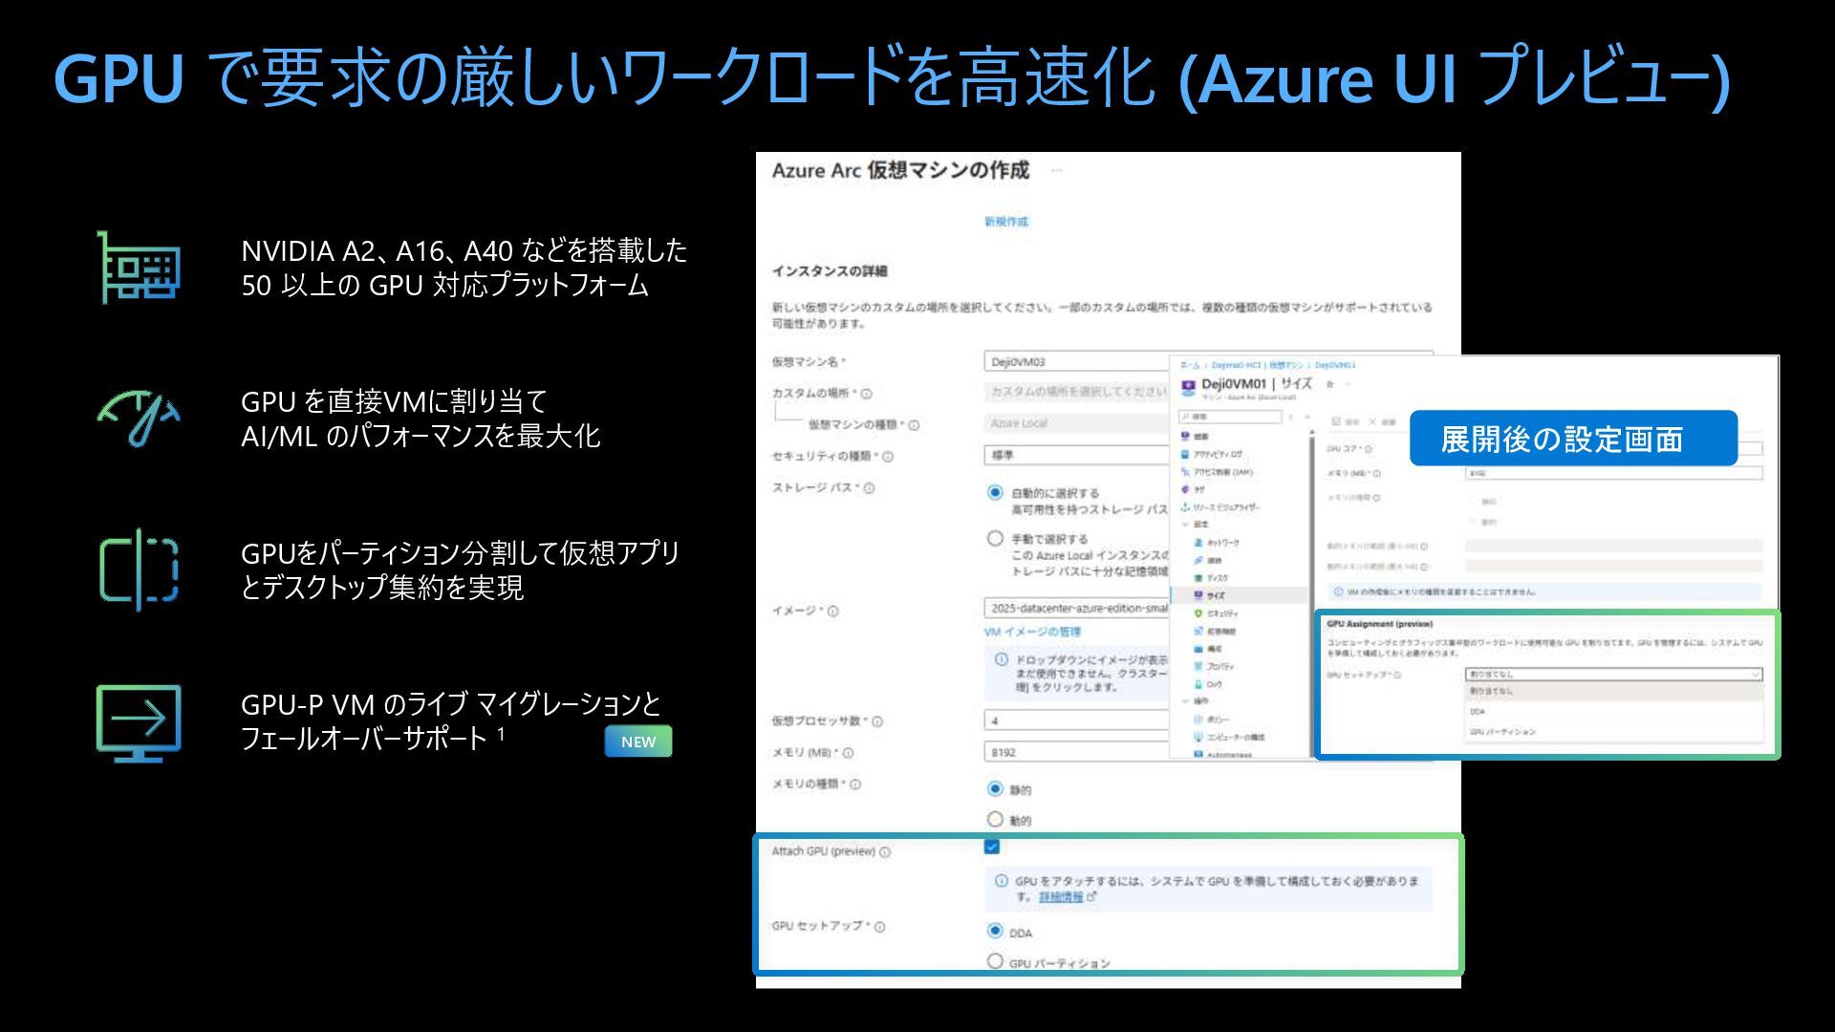This screenshot has height=1032, width=1835.
Task: Click info icon beside メモリ (MB) in create form
Action: [848, 753]
